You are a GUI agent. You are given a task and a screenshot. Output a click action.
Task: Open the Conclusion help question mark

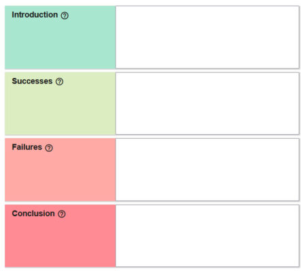62,214
